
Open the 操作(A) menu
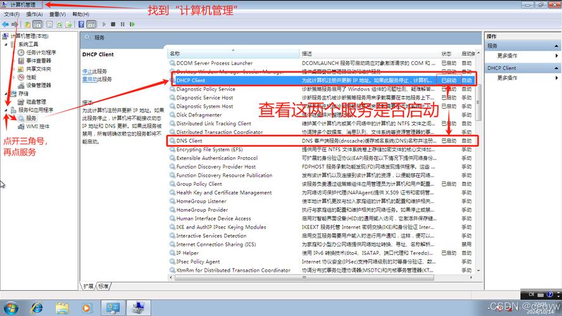tap(34, 14)
